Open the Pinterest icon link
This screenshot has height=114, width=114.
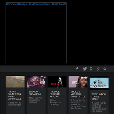pyautogui.click(x=91, y=69)
